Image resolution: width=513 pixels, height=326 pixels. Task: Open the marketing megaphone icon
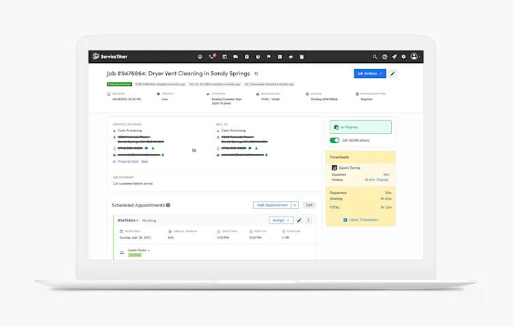click(291, 57)
